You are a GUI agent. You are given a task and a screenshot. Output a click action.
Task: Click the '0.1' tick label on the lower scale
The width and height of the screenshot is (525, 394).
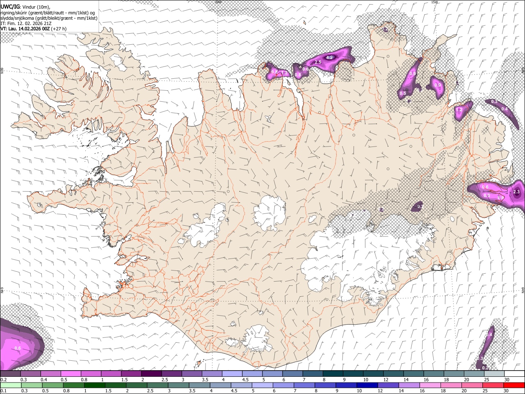[3, 391]
